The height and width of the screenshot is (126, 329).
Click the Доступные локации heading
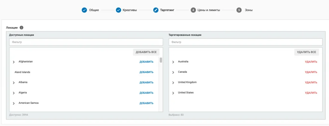22,35
